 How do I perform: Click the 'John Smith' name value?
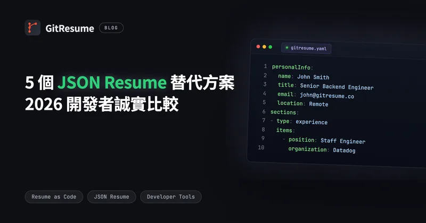coord(313,77)
